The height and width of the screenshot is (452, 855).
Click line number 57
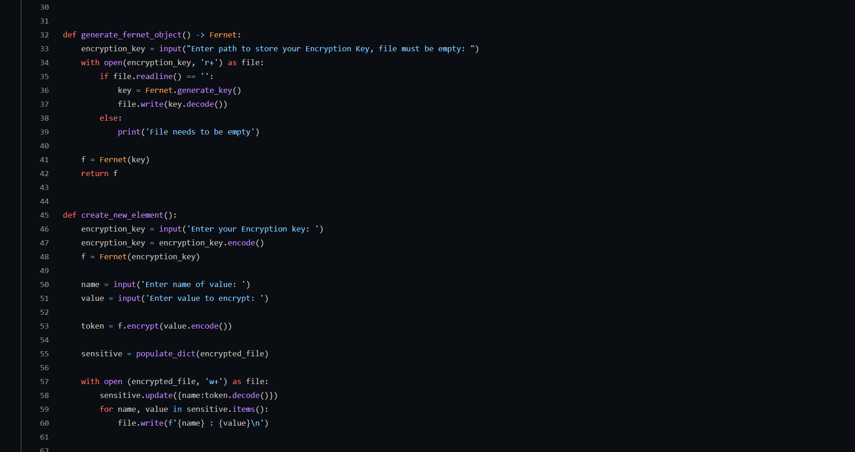[x=44, y=382]
